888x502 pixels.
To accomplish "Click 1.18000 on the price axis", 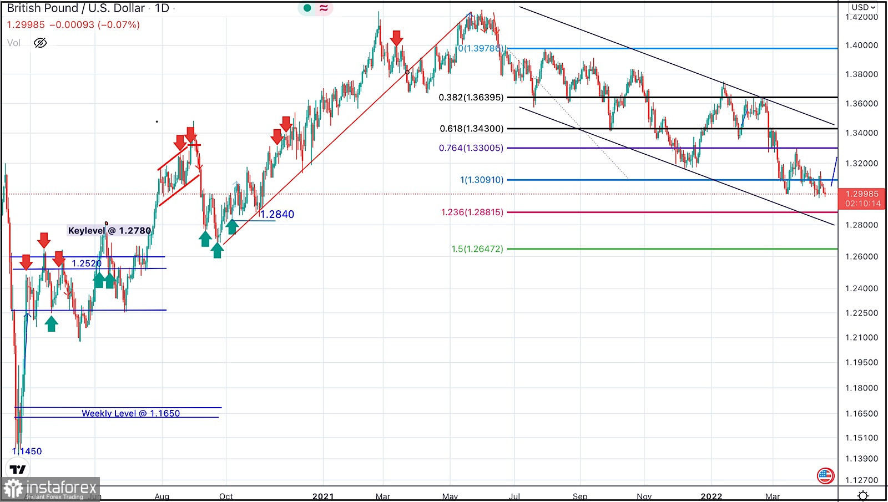I will point(861,388).
